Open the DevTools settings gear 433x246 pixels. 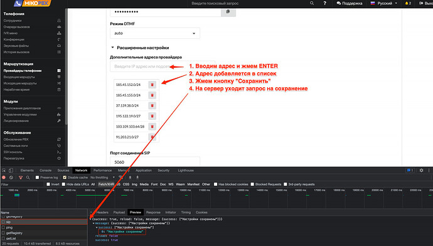coord(422,170)
